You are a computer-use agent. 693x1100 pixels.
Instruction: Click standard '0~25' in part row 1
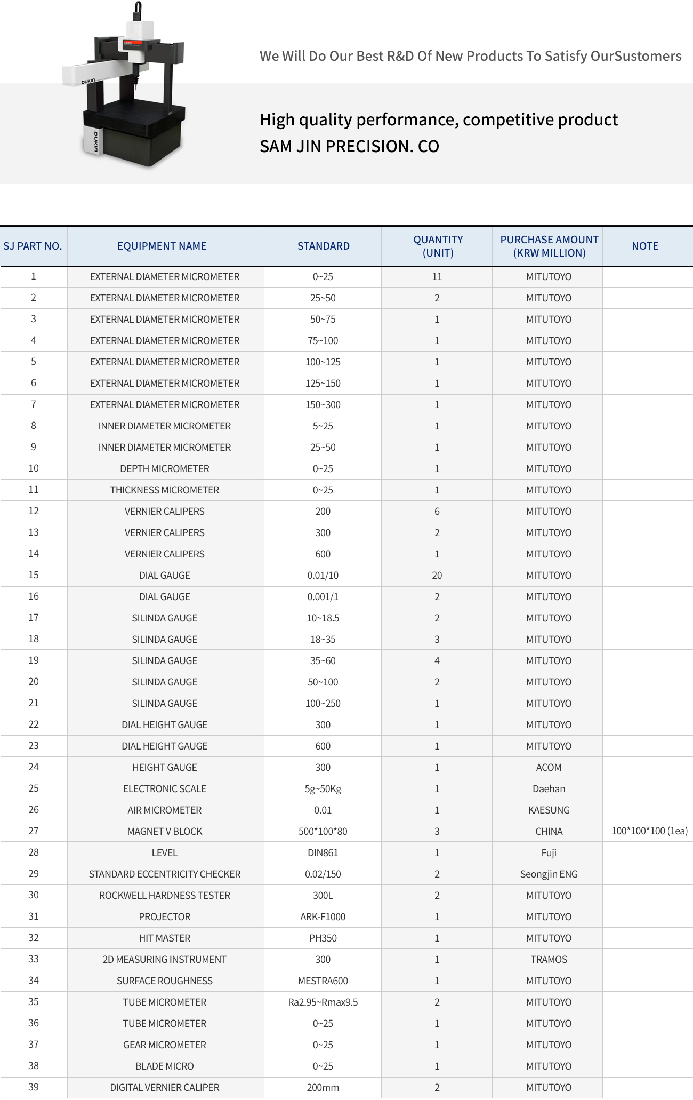pos(323,276)
